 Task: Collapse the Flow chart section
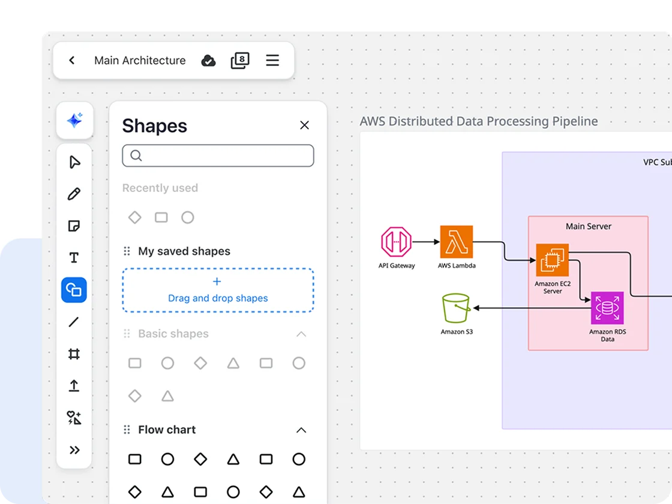pos(301,430)
